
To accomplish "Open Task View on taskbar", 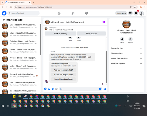I will 8,106.
